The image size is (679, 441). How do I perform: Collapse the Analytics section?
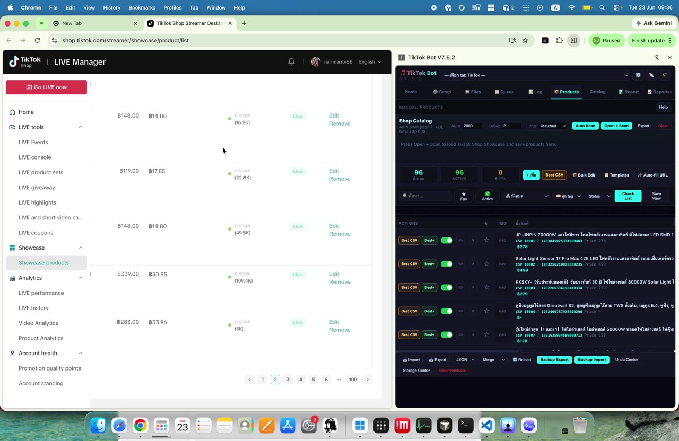(x=81, y=278)
